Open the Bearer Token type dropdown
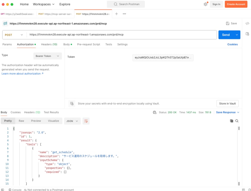 47,56
